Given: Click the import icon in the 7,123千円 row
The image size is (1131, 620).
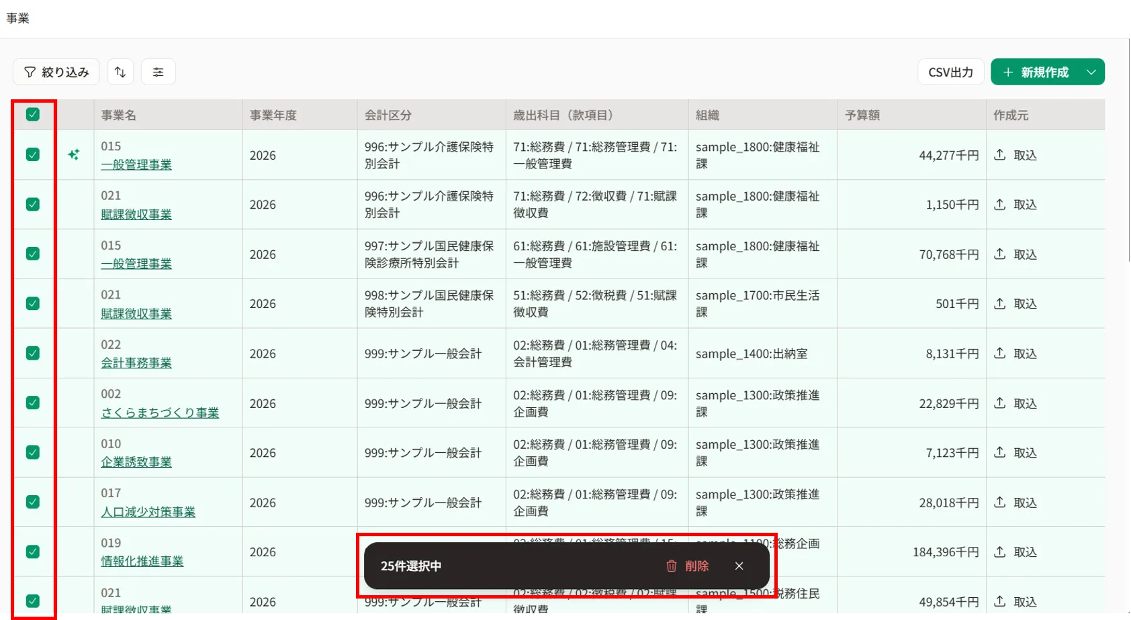Looking at the screenshot, I should coord(1000,453).
